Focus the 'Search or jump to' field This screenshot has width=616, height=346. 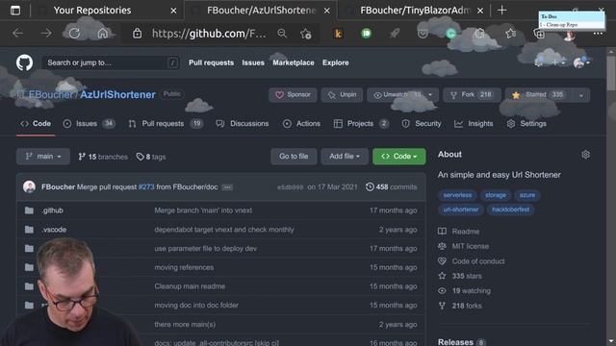tap(111, 62)
